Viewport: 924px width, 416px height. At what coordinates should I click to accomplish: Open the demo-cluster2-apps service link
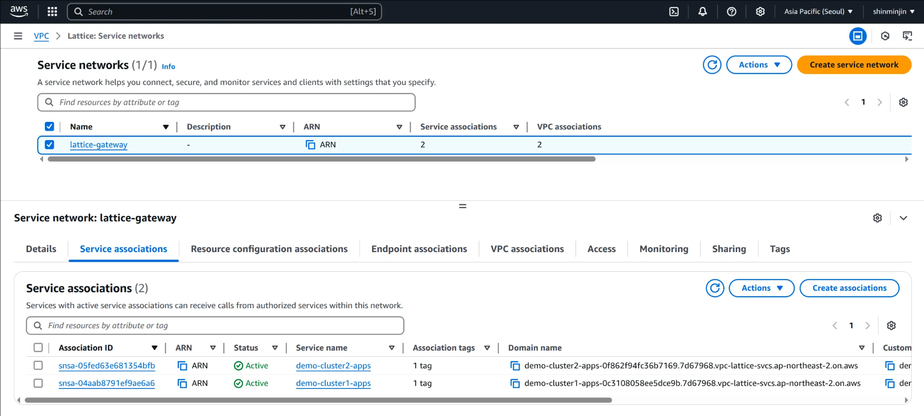pos(333,366)
